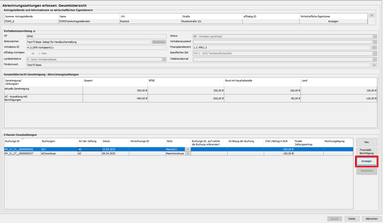Expand the Landesinitiative combo box
Screen dimensions: 383x223
click(x=164, y=60)
